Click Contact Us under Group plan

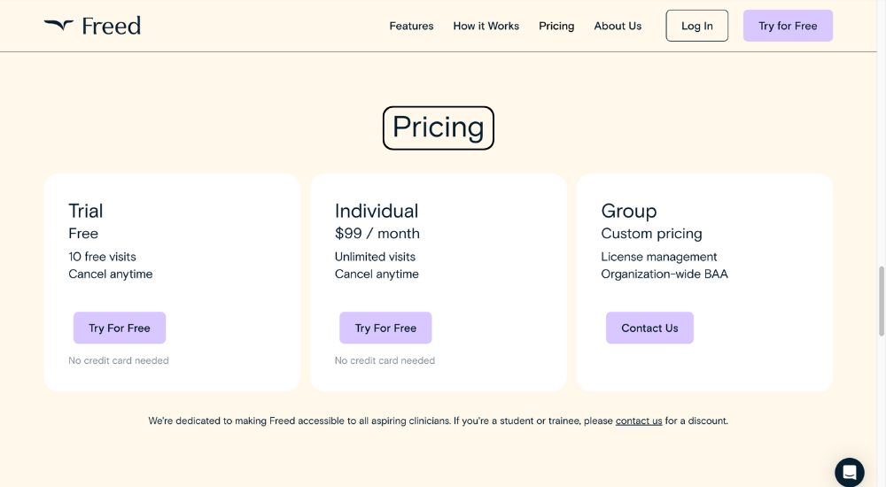pos(649,328)
